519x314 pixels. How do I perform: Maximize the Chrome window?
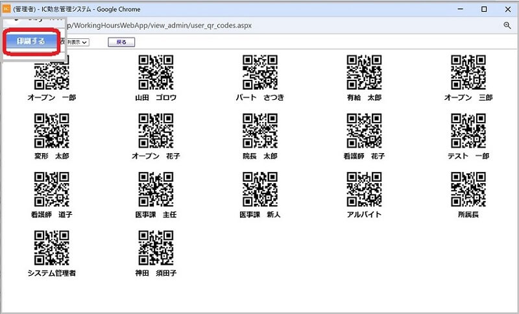484,9
